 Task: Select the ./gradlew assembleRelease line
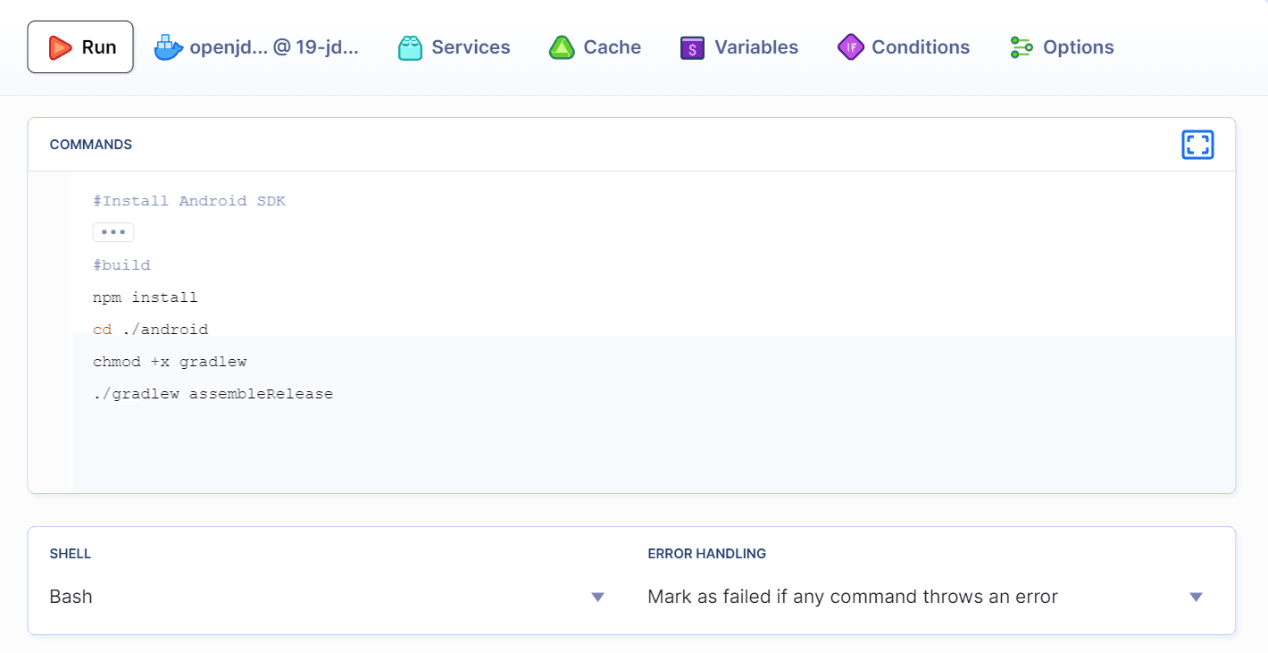[x=213, y=393]
